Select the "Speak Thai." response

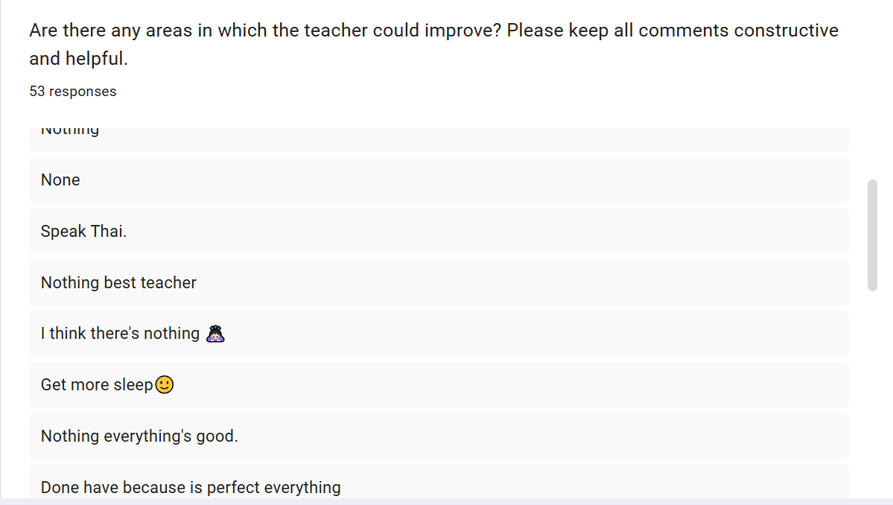coord(83,232)
